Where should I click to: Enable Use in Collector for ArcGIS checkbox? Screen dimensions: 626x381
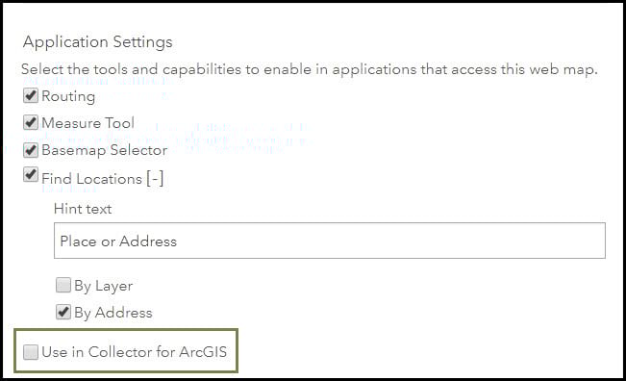31,352
